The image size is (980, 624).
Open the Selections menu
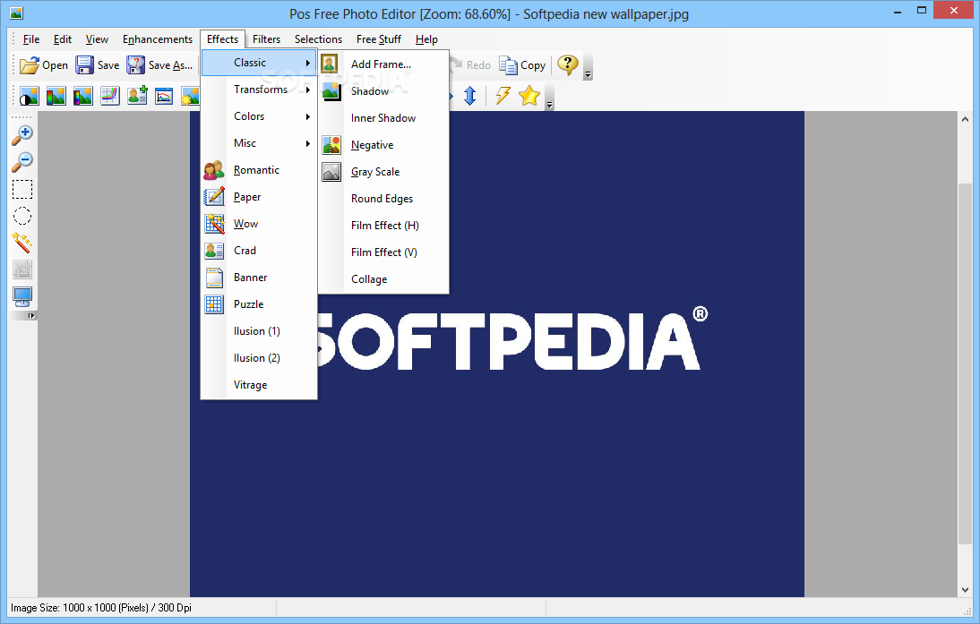(318, 39)
